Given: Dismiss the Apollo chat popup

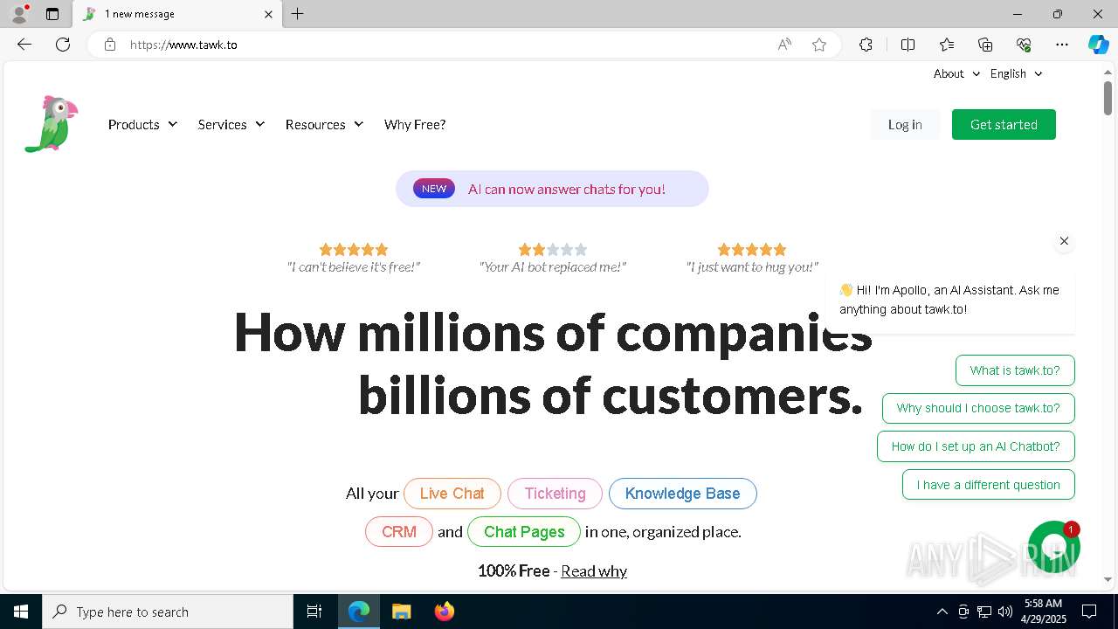Looking at the screenshot, I should [x=1064, y=241].
